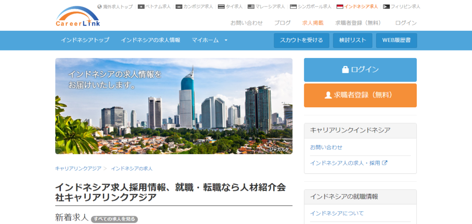Click the Jakarta skyline banner image

coord(174,106)
